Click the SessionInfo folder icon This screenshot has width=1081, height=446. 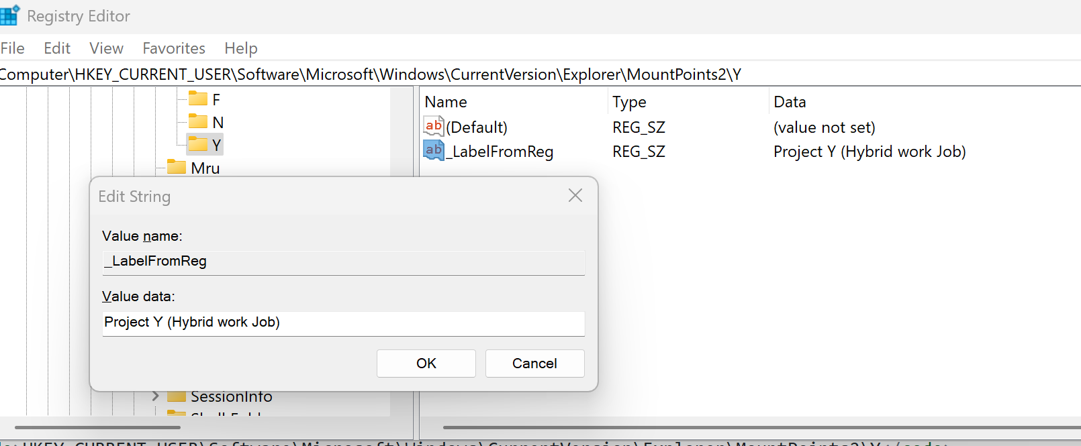[177, 396]
